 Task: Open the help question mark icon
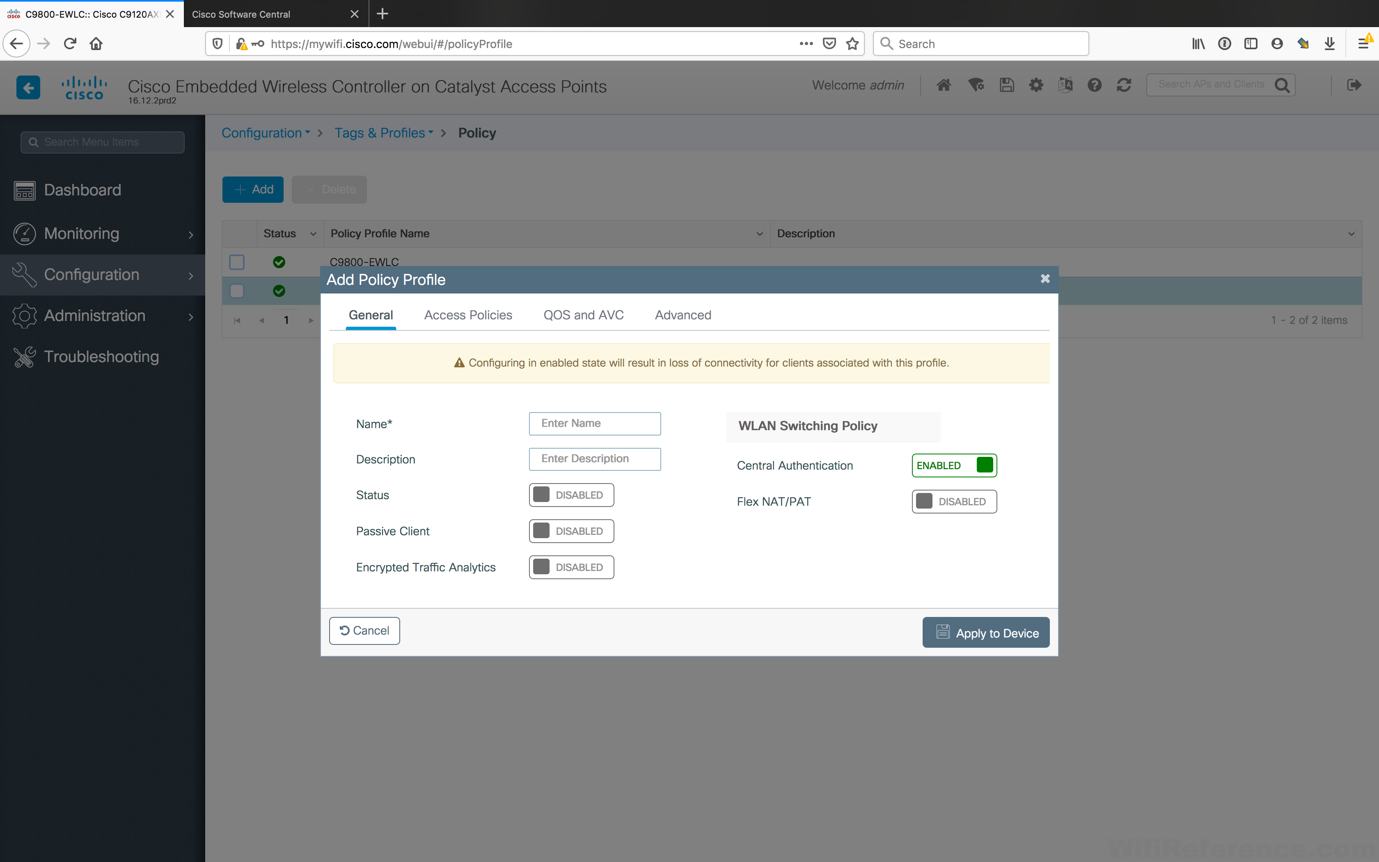point(1095,85)
